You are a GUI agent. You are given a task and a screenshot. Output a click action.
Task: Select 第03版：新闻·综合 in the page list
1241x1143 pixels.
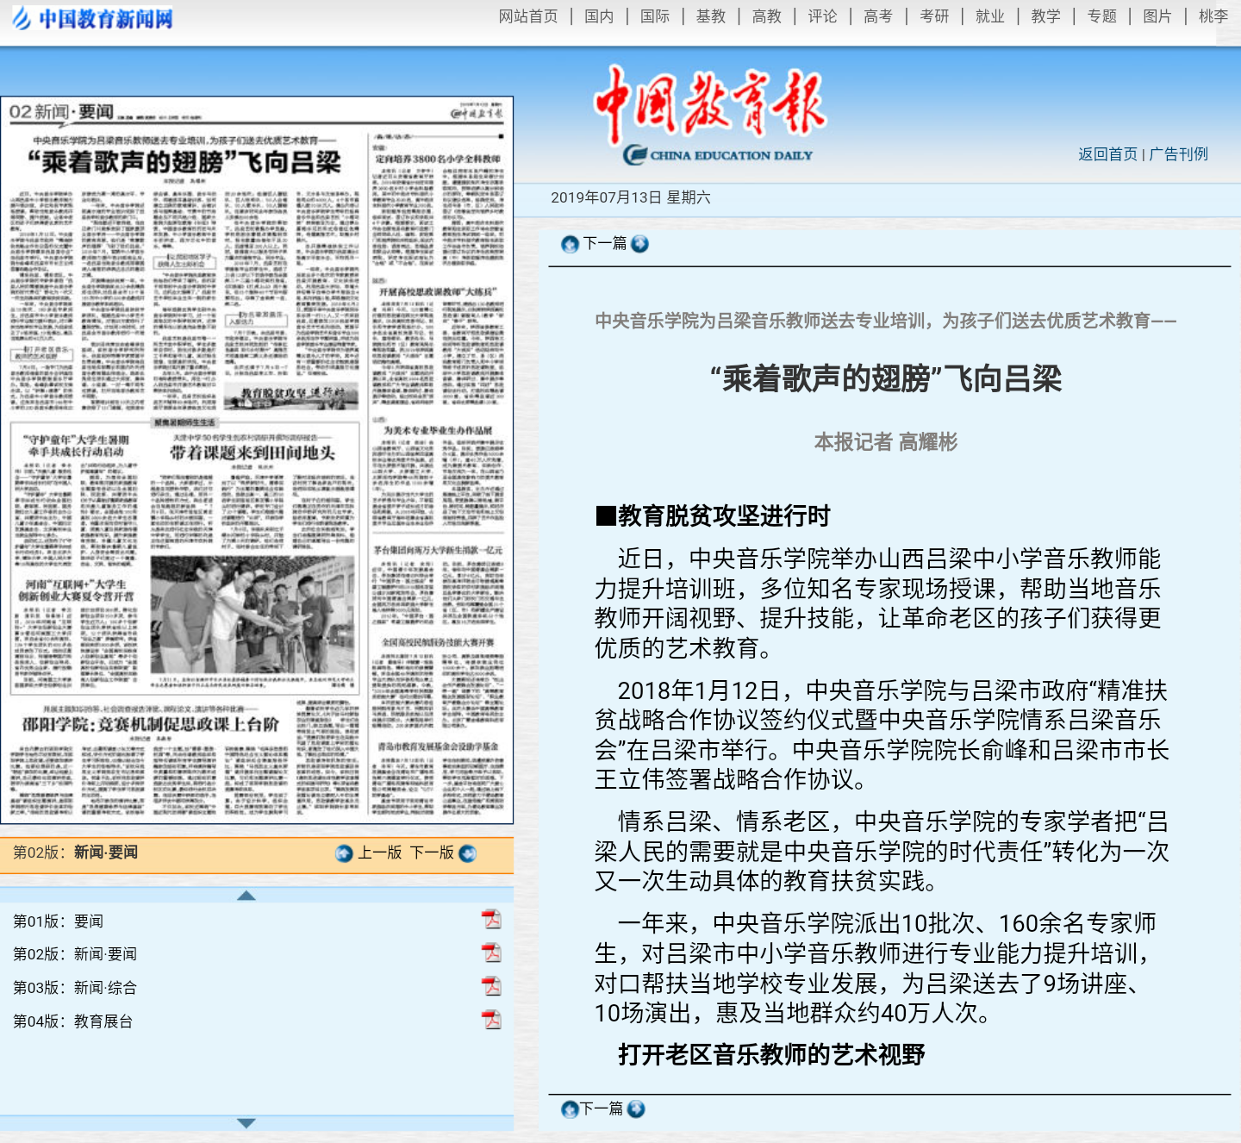[x=75, y=988]
